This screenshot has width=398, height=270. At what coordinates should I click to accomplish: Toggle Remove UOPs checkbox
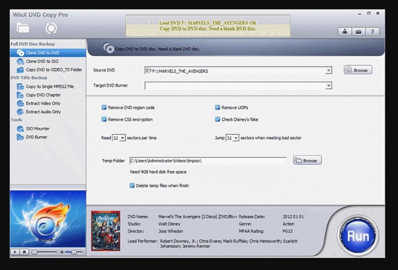tap(218, 107)
